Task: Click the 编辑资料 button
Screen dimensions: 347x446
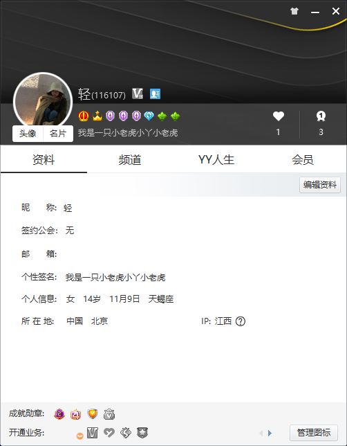Action: pyautogui.click(x=320, y=185)
